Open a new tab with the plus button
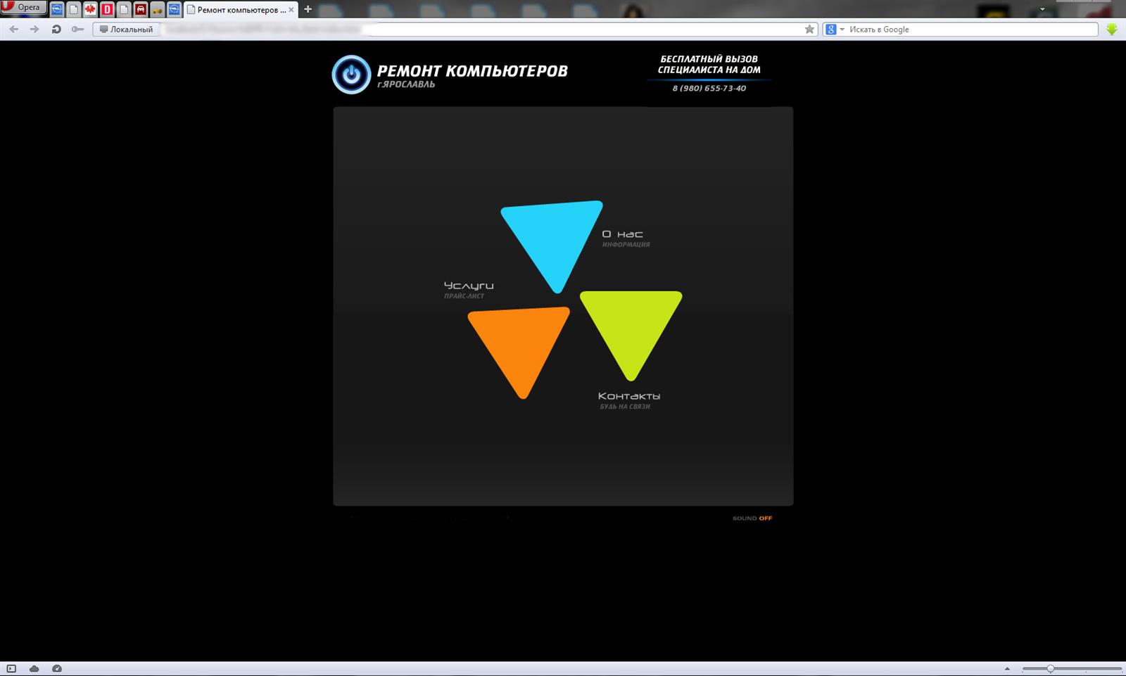 (308, 9)
